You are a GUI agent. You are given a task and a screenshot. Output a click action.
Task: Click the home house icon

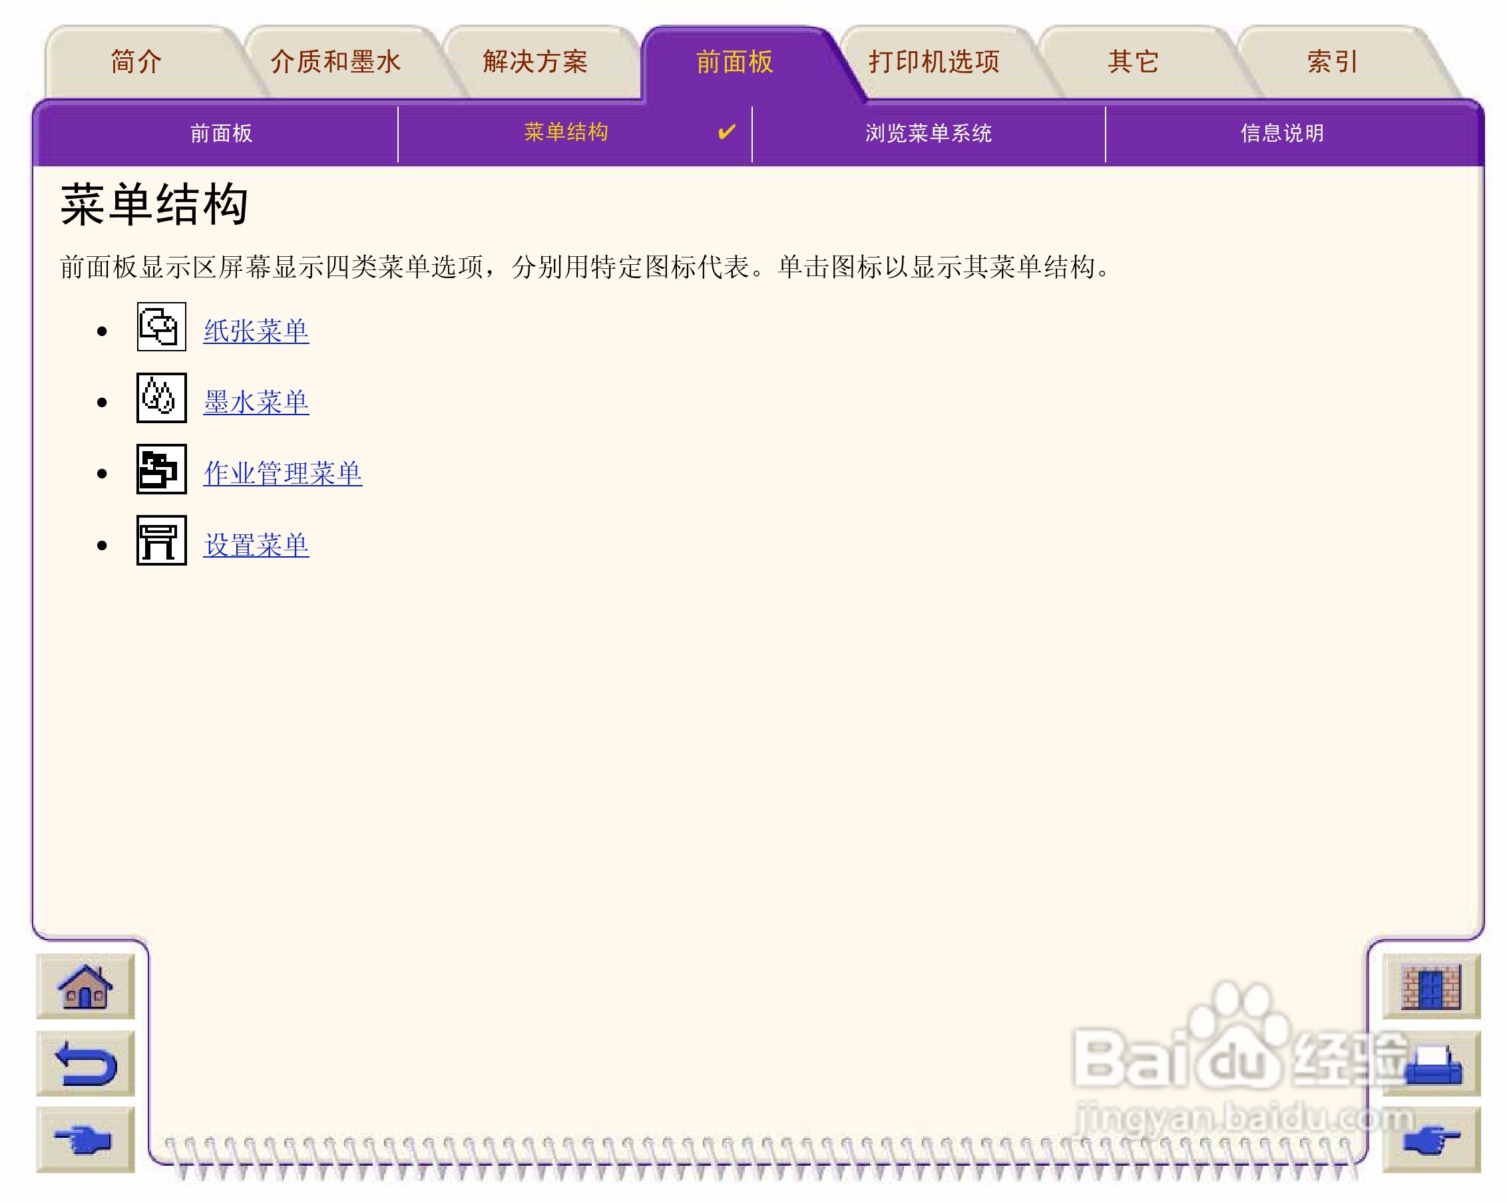point(85,987)
